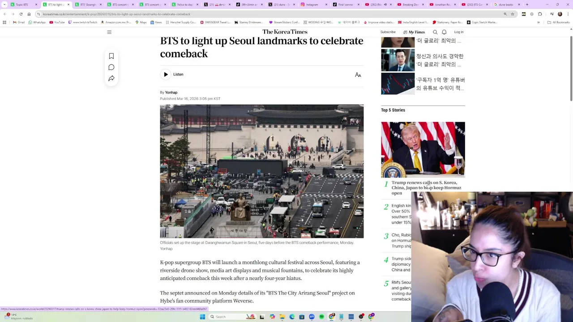Open Trump renews calls on S. Korea story
The height and width of the screenshot is (322, 573).
tap(426, 188)
